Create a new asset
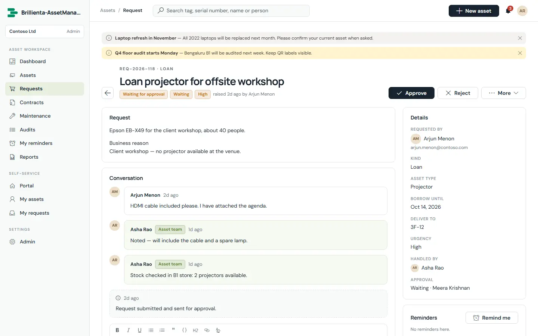Viewport: 538px width, 336px height. [x=474, y=11]
